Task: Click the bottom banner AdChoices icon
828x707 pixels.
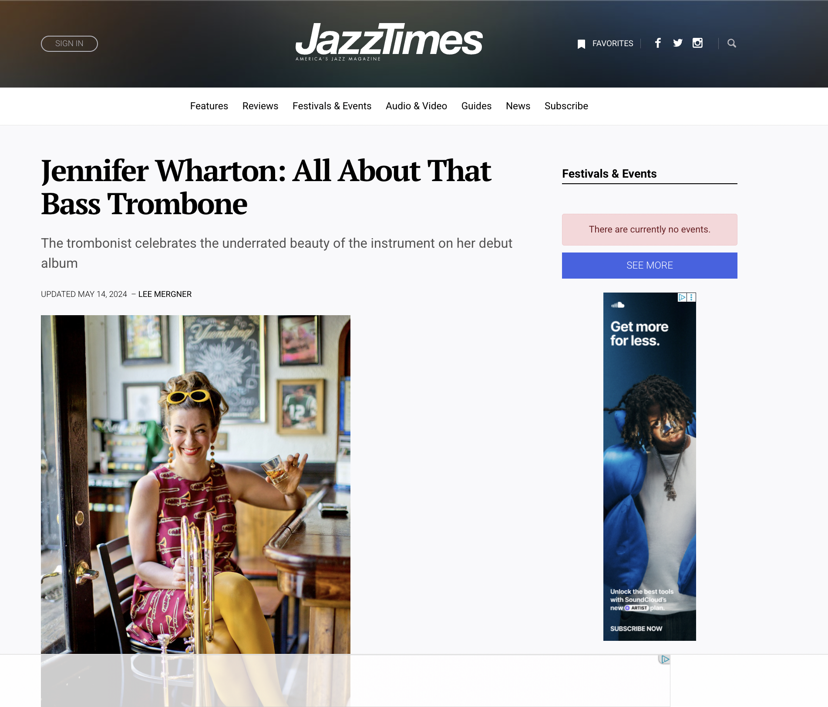Action: pos(664,660)
